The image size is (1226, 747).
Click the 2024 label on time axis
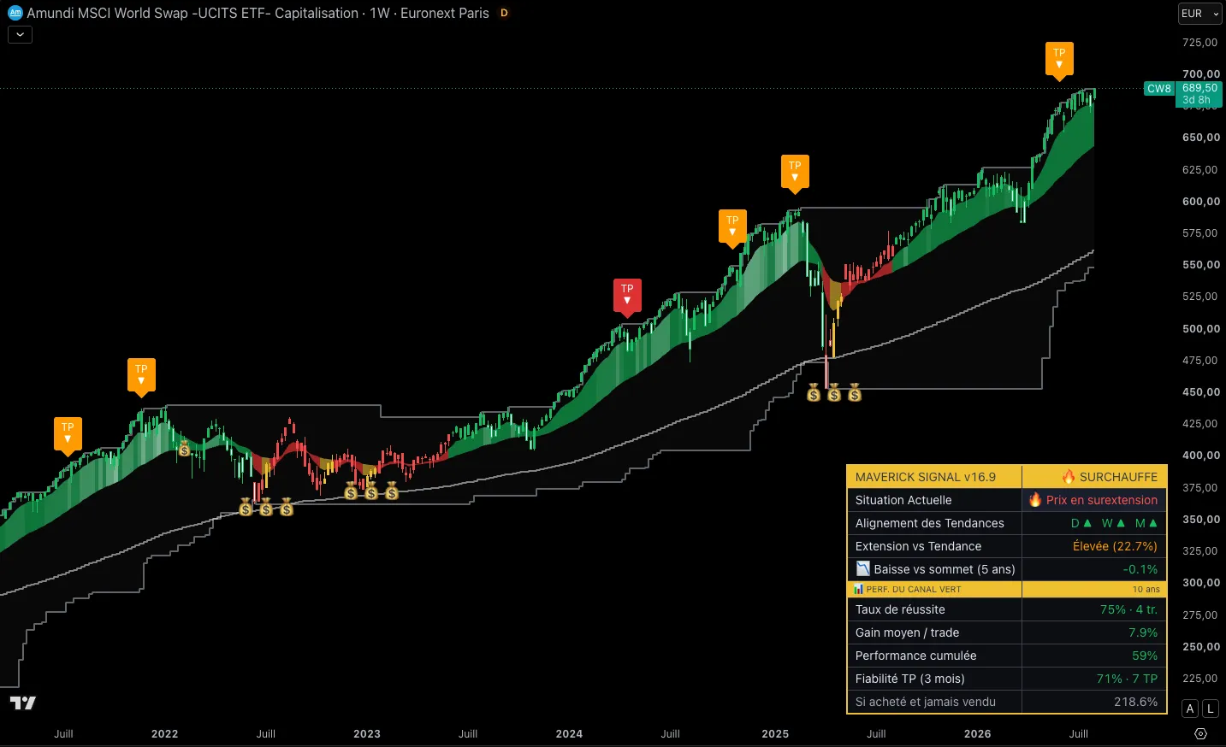coord(569,733)
